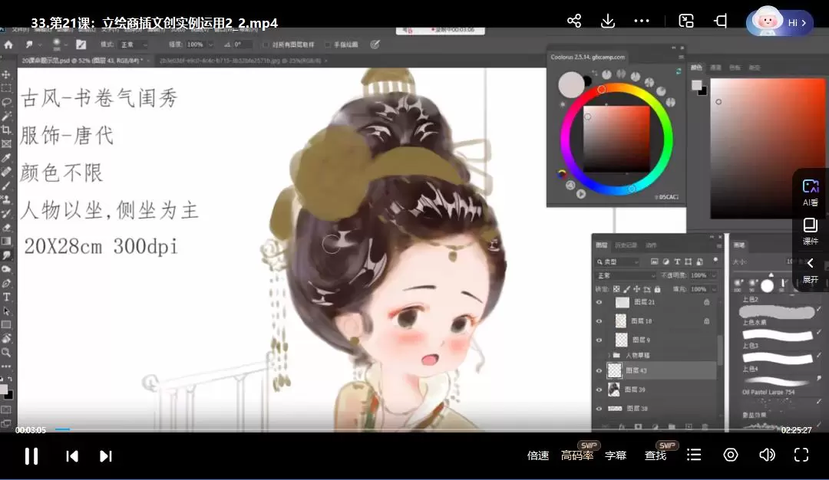Expand the 人物草稿 layer group

(x=609, y=355)
